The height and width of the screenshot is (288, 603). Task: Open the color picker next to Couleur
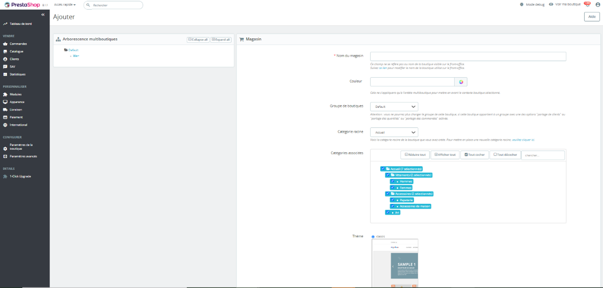[461, 82]
